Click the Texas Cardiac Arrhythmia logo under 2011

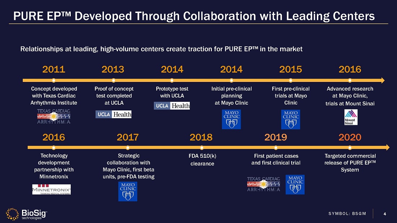point(54,116)
